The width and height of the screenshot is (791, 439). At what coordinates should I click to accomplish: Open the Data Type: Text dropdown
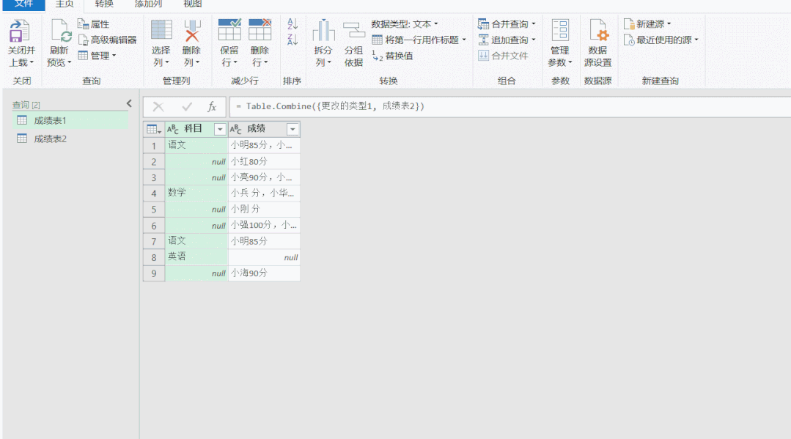click(405, 23)
